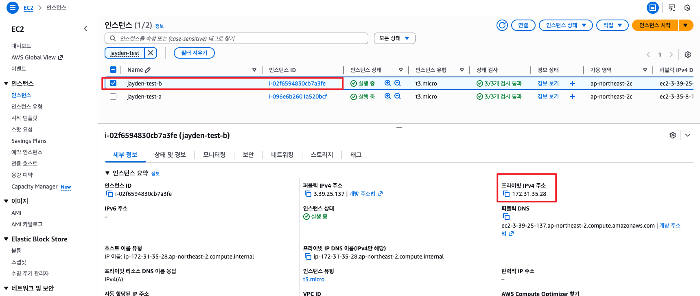Screen dimensions: 700x296
Task: Click the blue square top-bar icon
Action: pos(653,8)
